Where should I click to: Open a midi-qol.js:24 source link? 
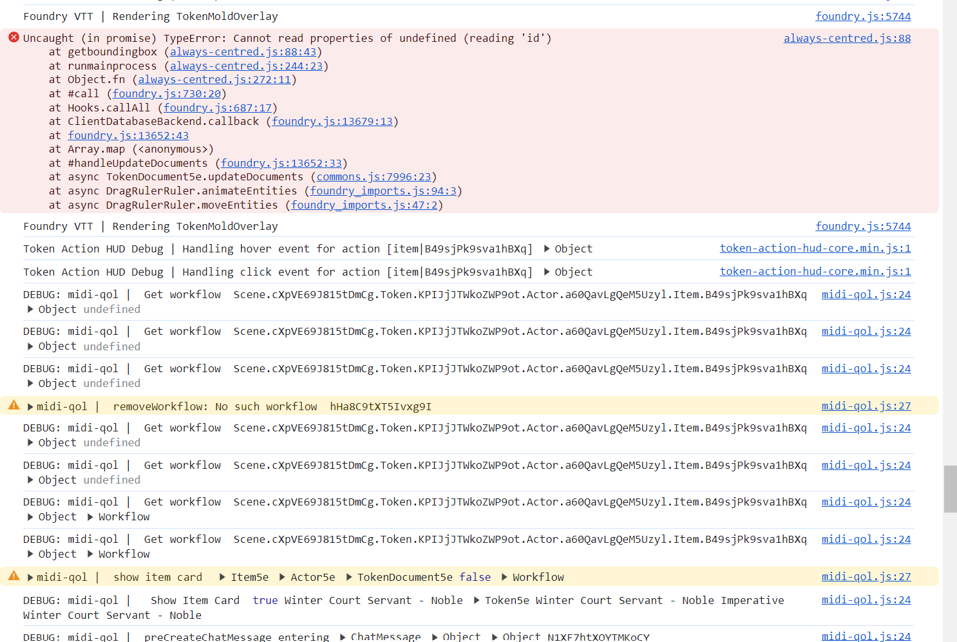click(866, 294)
